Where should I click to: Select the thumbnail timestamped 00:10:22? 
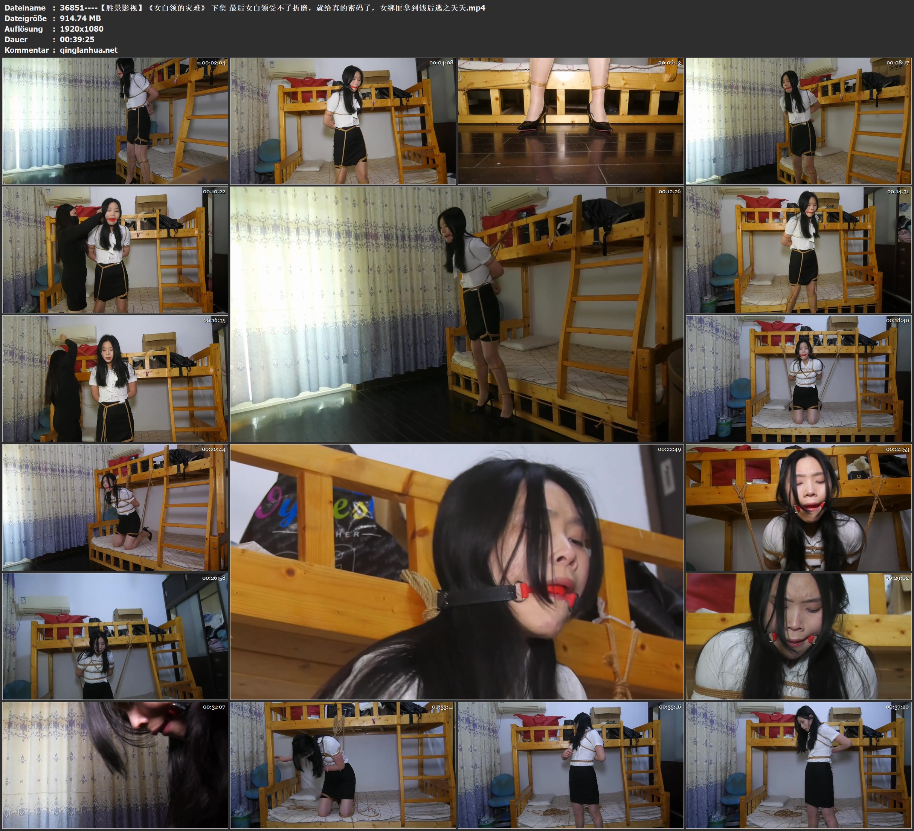[x=115, y=250]
